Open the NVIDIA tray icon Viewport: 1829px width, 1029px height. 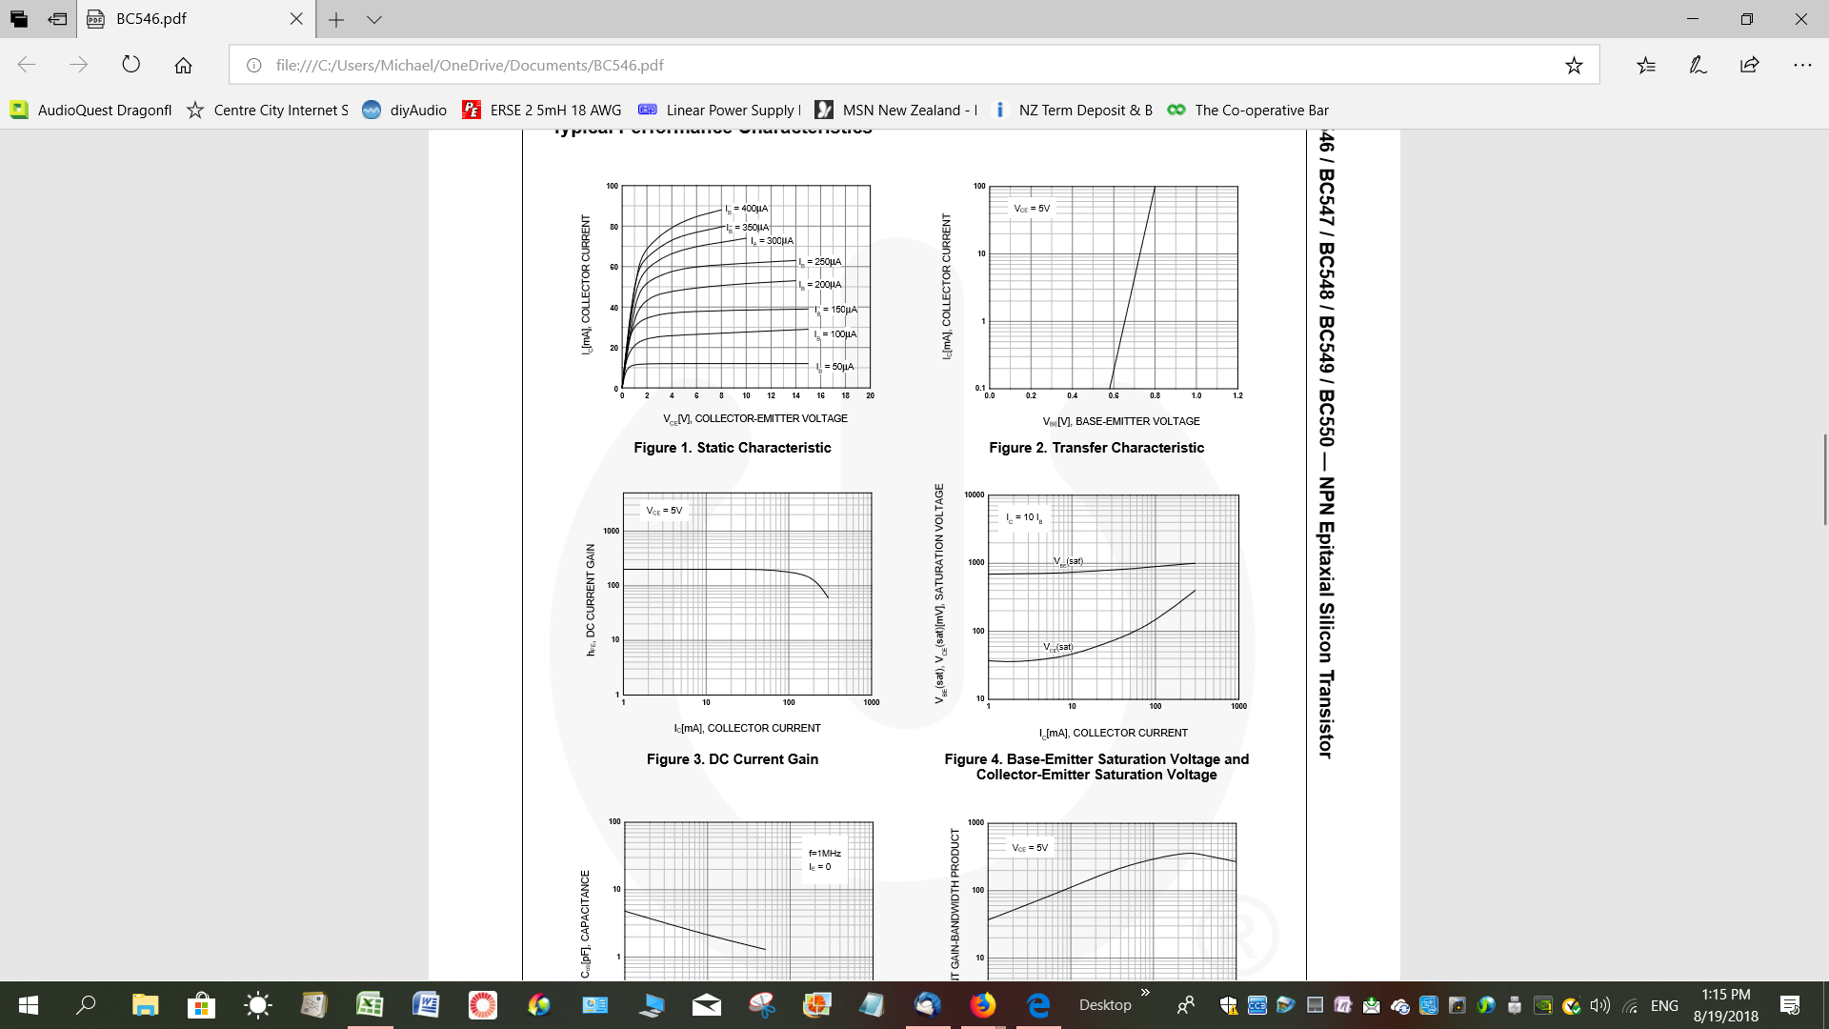pyautogui.click(x=1543, y=1005)
